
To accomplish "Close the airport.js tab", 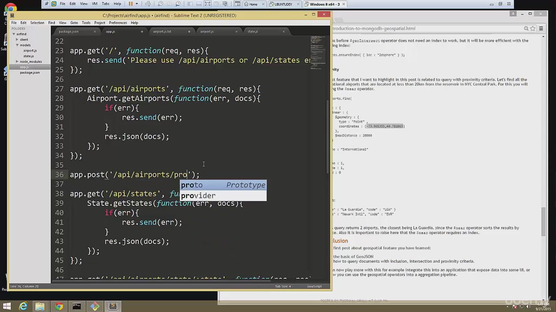I will [x=236, y=32].
